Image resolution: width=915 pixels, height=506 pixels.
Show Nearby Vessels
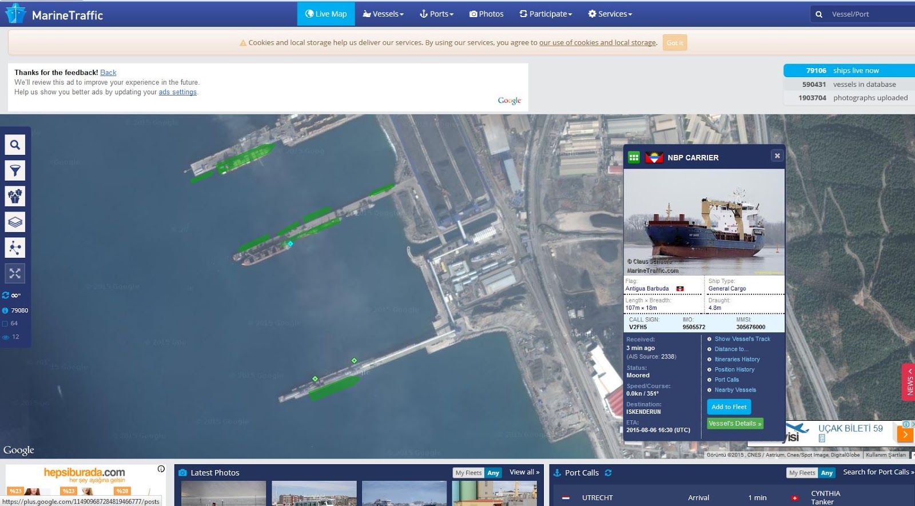[735, 391]
